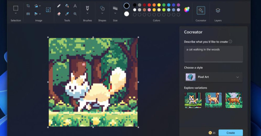Select the Magnifier tool
Screen dimensions: 261x136
pyautogui.click(x=75, y=14)
